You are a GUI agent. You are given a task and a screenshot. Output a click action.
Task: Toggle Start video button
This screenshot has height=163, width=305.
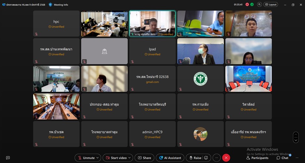click(116, 158)
